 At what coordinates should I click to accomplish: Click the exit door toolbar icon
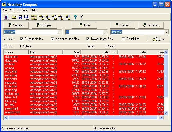[x=7, y=17]
